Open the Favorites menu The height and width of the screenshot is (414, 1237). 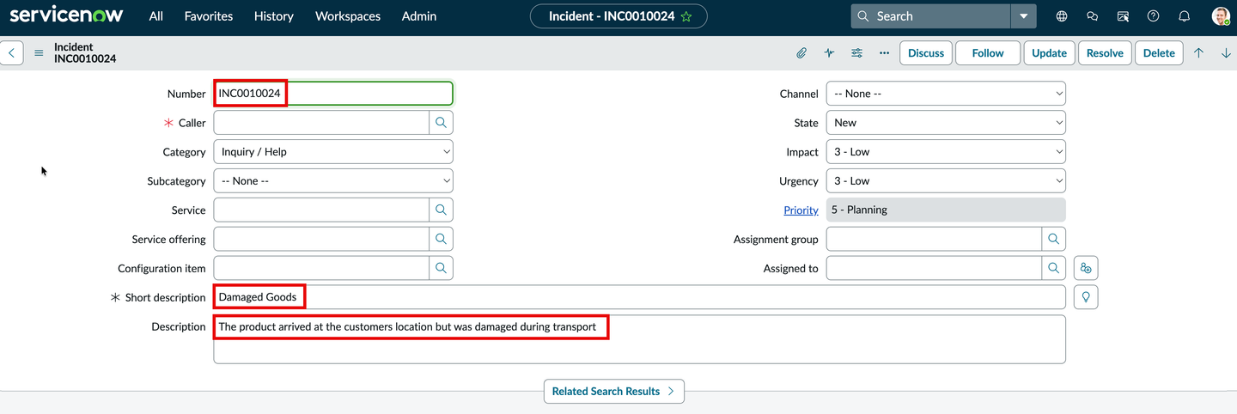[x=209, y=16]
